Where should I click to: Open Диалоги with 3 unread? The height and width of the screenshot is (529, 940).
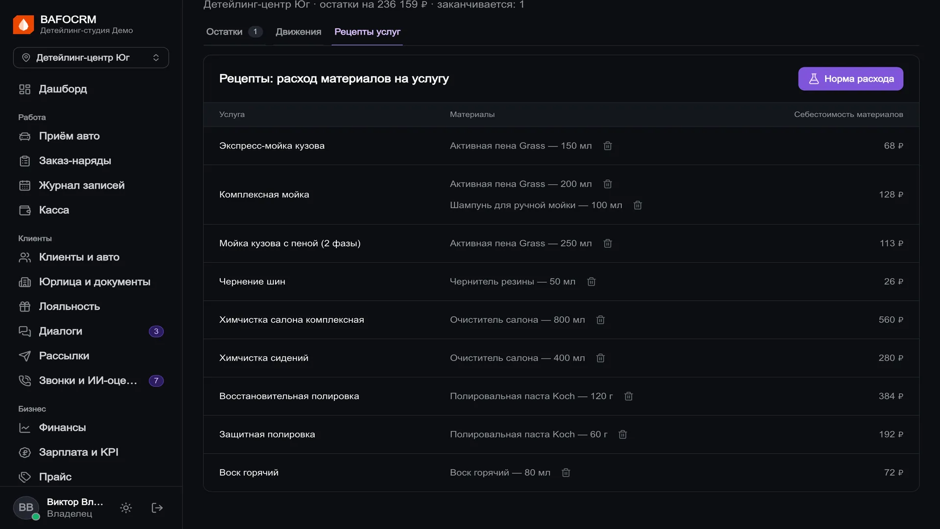[x=91, y=332]
